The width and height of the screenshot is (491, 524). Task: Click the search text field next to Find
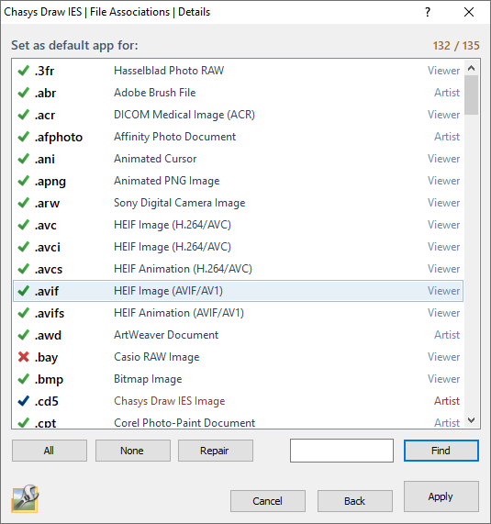click(341, 451)
